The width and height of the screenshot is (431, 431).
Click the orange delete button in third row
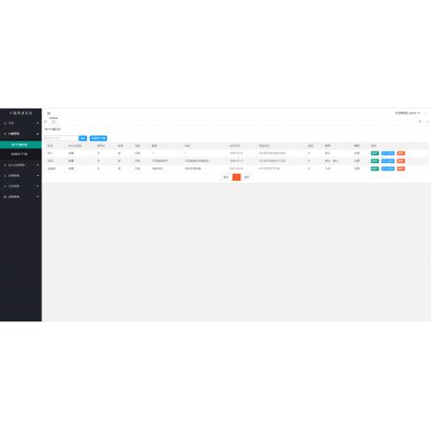click(x=401, y=169)
